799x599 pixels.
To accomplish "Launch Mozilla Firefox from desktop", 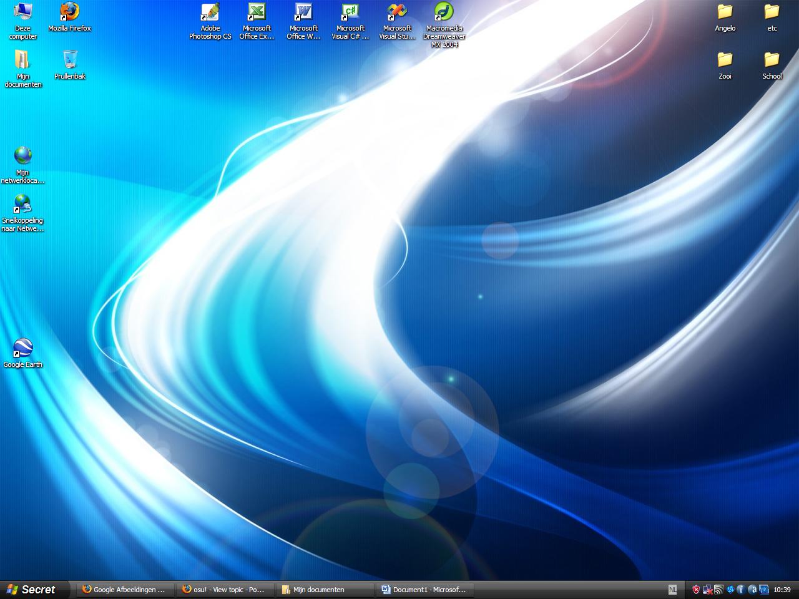I will (70, 17).
